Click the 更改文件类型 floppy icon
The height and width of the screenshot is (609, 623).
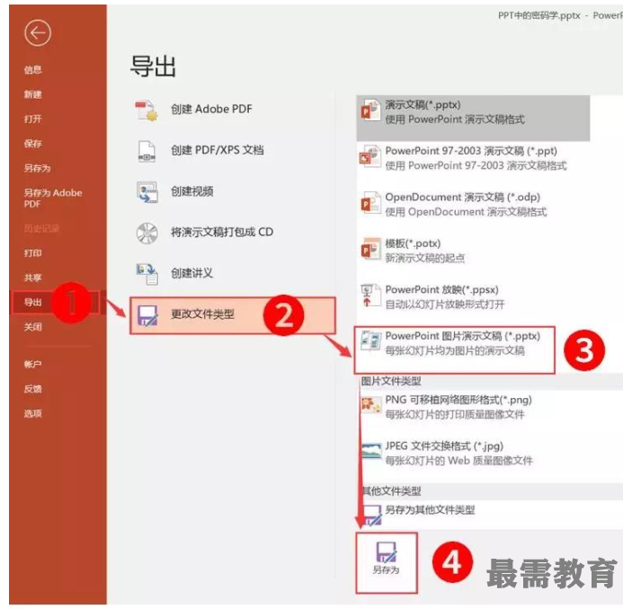coord(147,315)
